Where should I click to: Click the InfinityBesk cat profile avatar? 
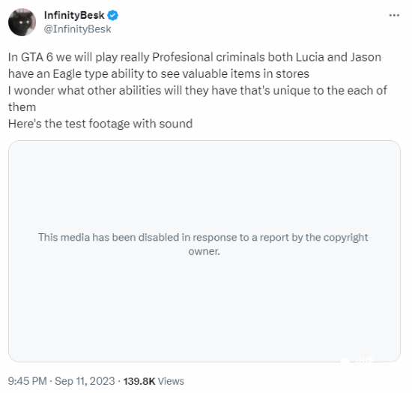[22, 22]
